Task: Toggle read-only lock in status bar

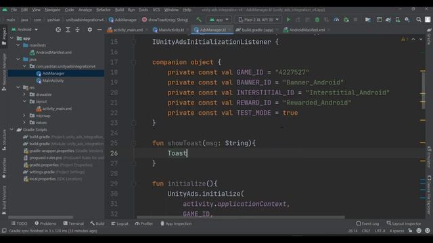Action: tap(411, 231)
